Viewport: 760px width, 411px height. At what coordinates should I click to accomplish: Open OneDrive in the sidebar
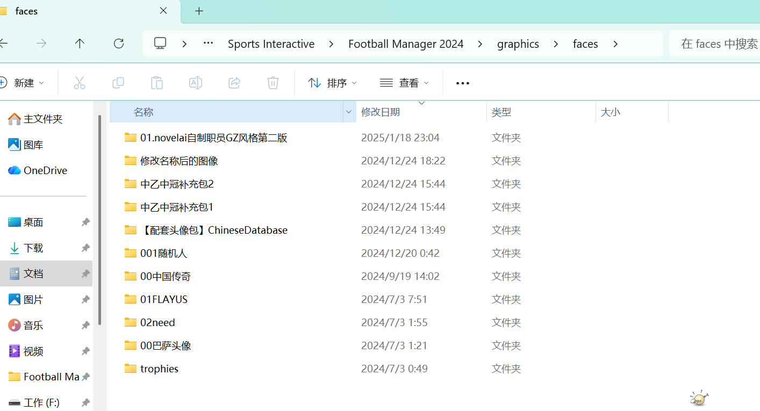45,170
